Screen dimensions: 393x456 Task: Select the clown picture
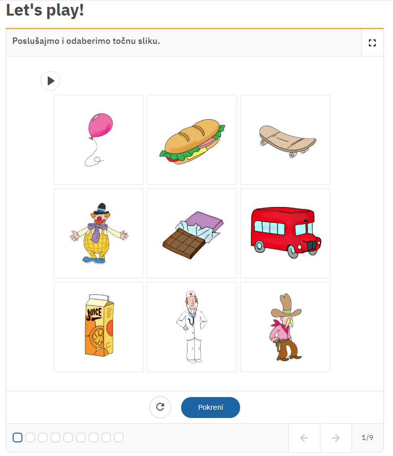[98, 233]
